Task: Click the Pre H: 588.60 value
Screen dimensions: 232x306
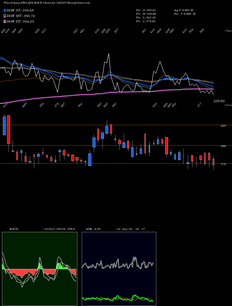Action: (146, 14)
